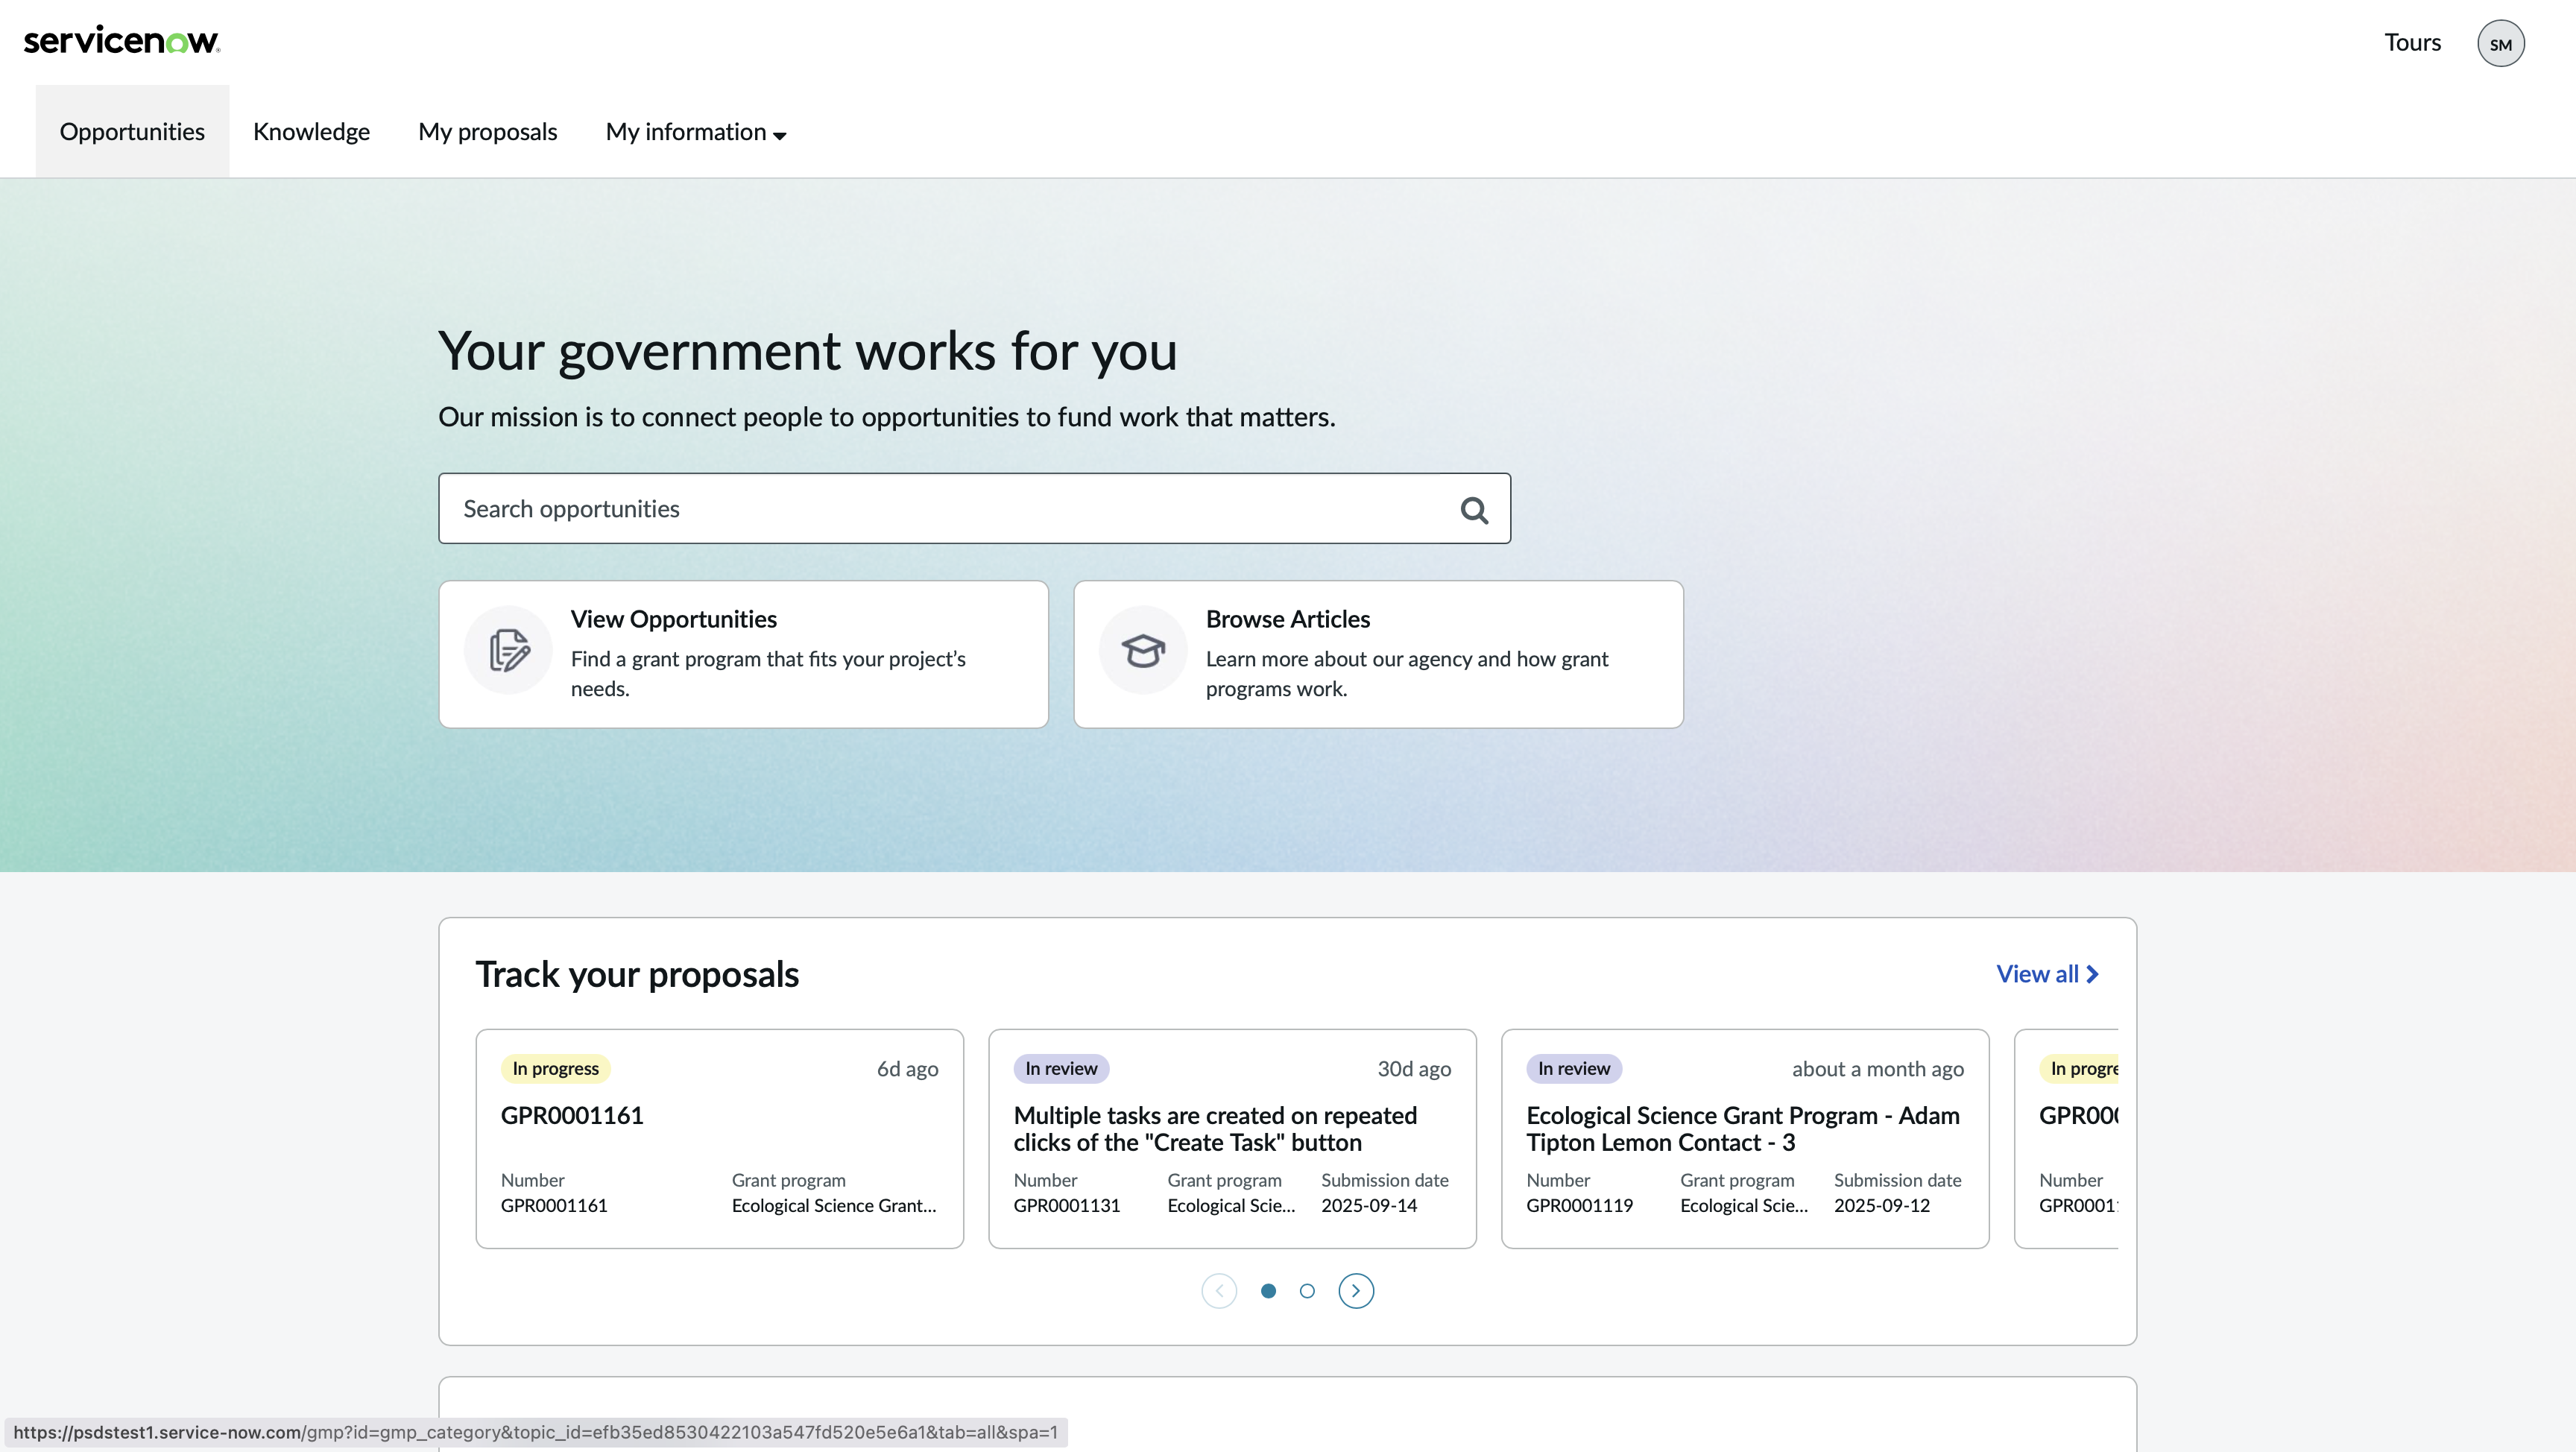
Task: Click submission date 2025-09-14
Action: (x=1369, y=1205)
